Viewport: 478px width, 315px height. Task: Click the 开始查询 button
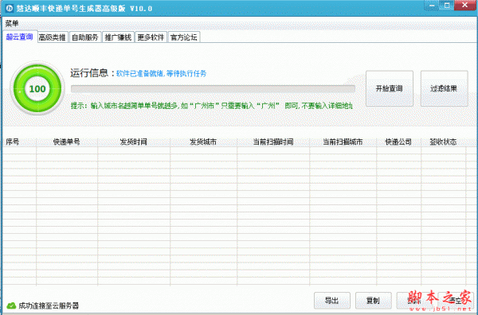390,88
